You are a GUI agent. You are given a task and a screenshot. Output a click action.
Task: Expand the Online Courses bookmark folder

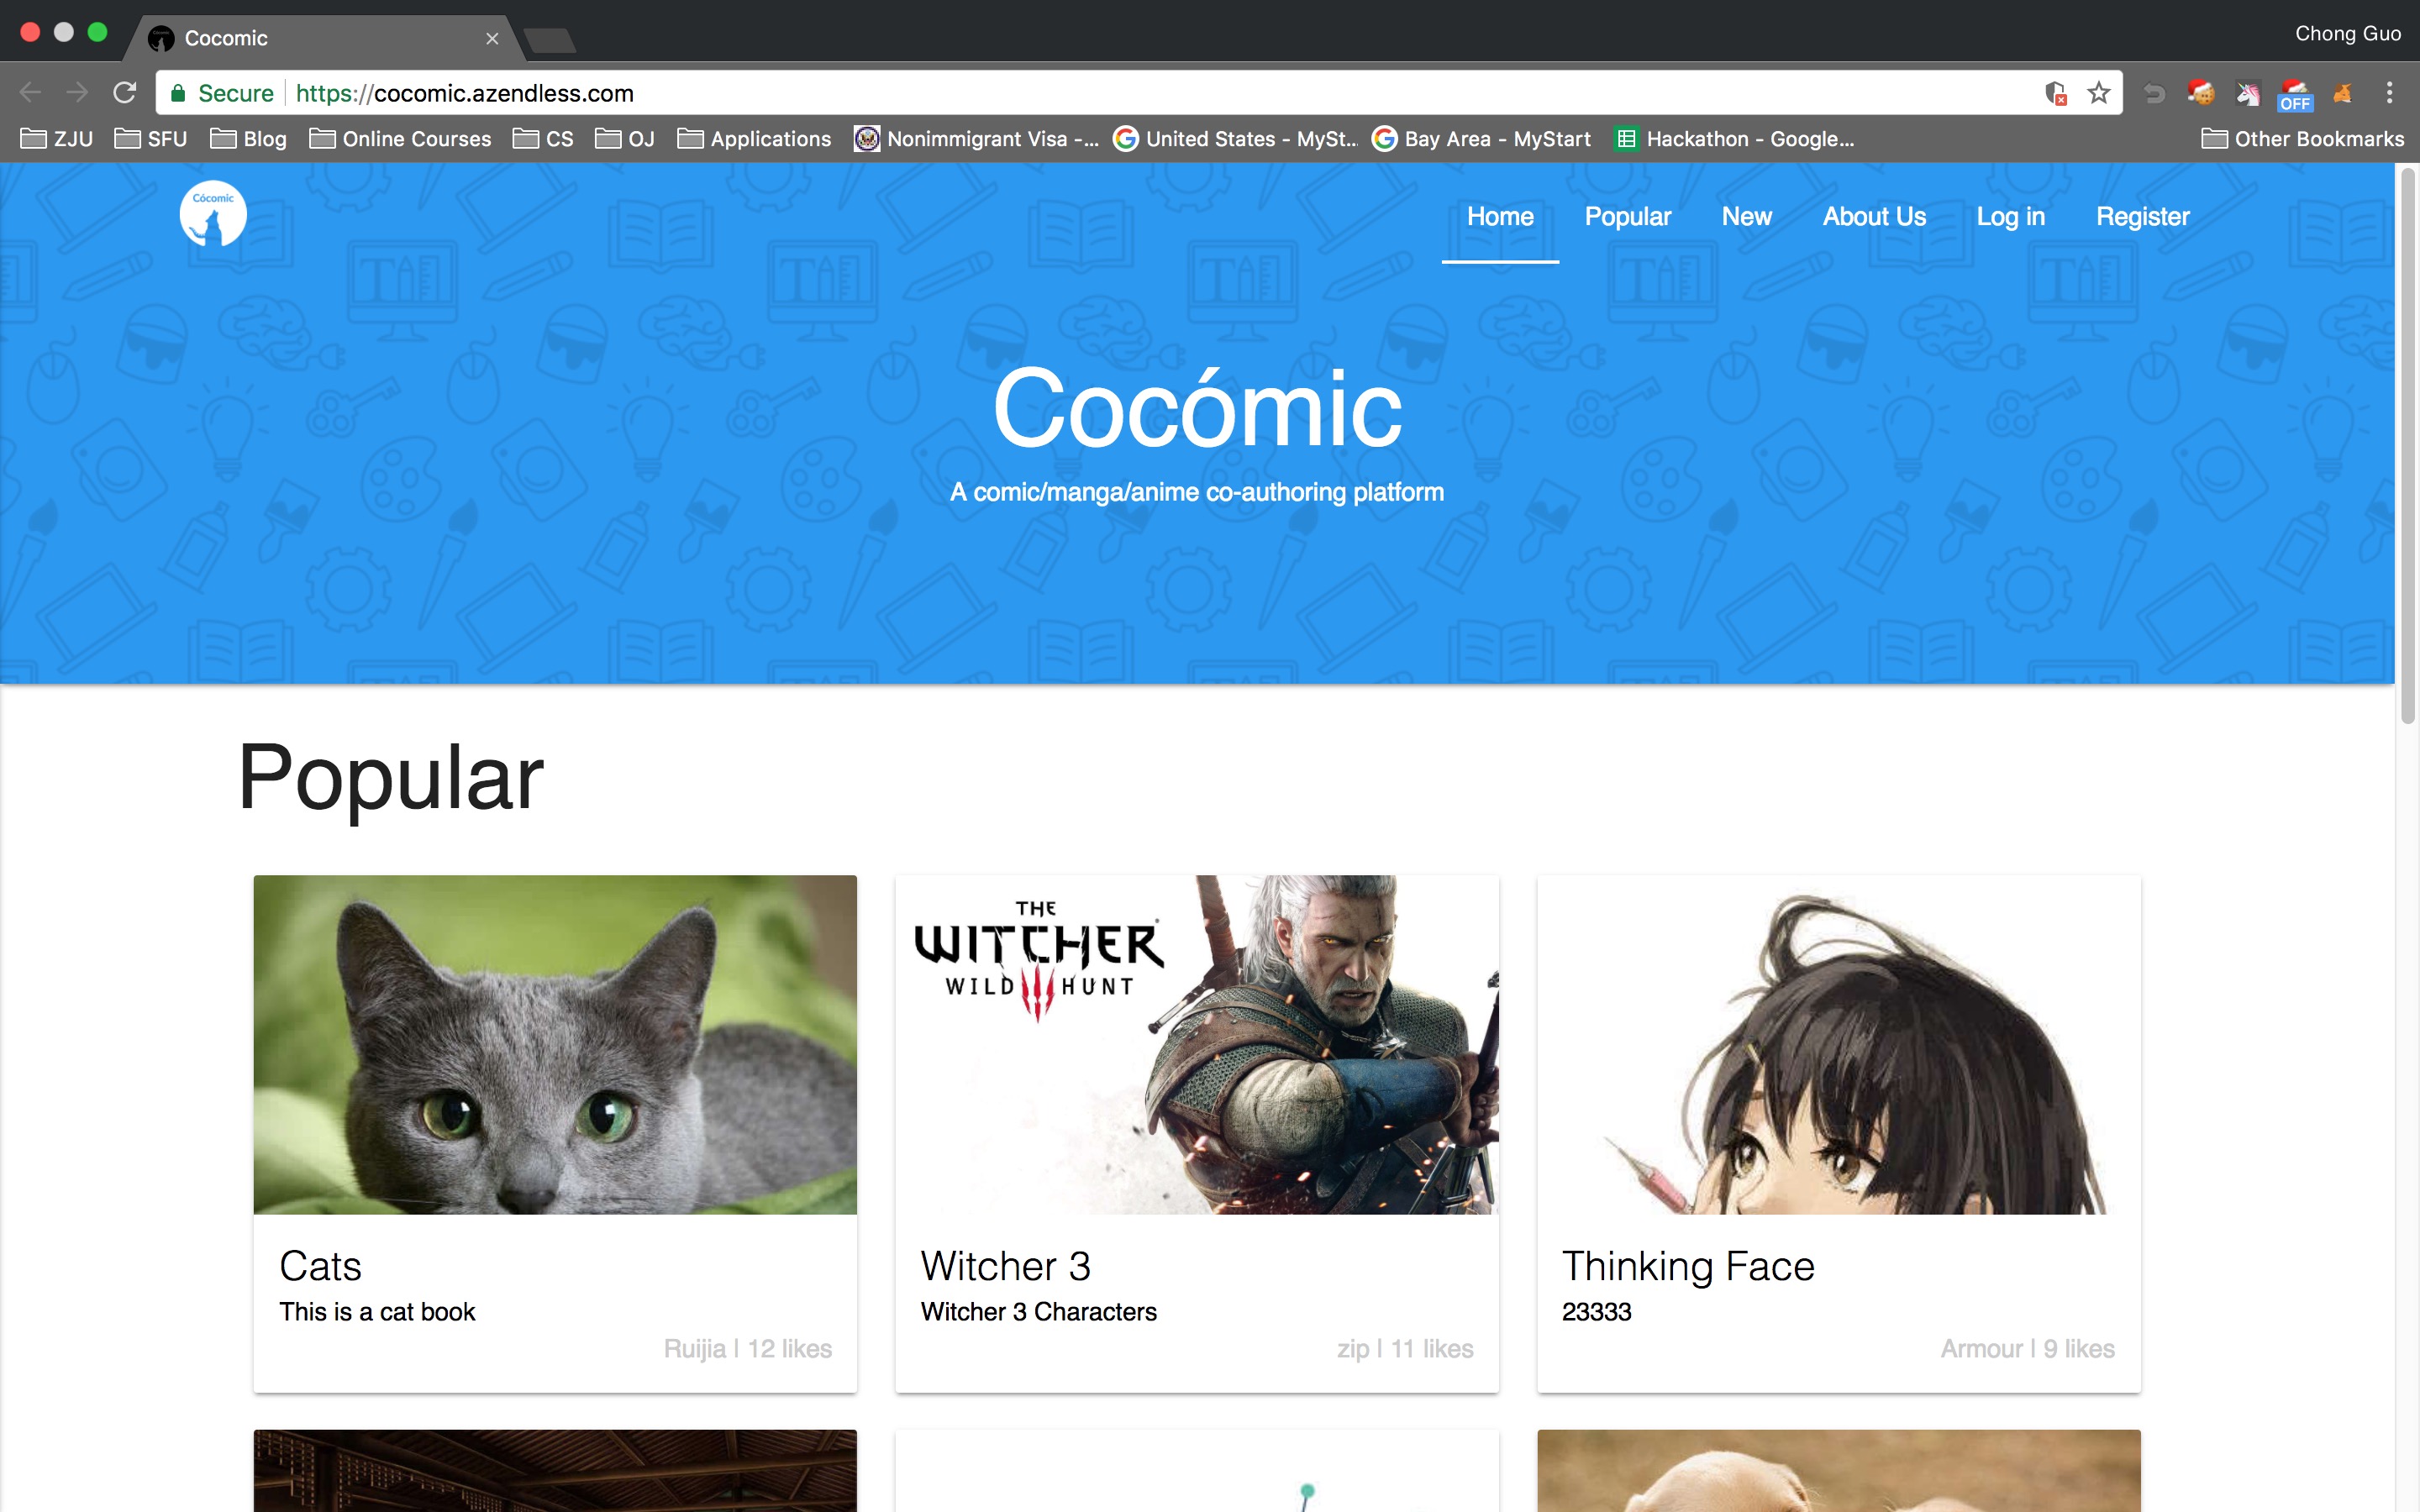tap(400, 139)
